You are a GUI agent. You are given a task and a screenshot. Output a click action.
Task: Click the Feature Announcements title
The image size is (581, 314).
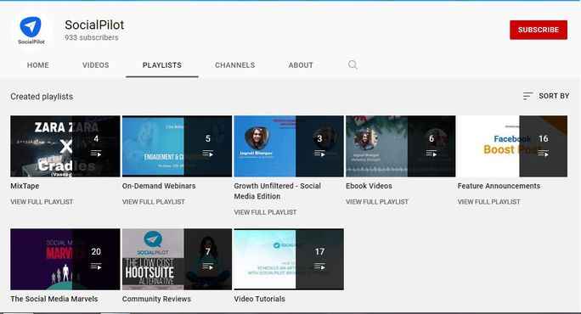point(499,186)
